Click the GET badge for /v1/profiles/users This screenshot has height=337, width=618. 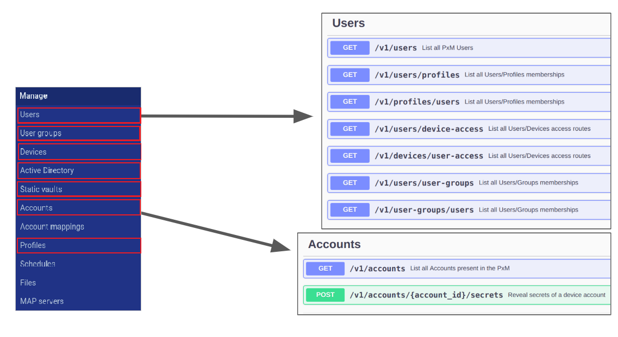click(x=350, y=101)
